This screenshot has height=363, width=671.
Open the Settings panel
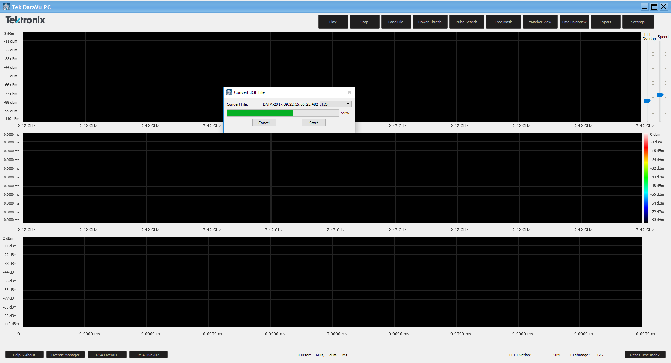637,22
